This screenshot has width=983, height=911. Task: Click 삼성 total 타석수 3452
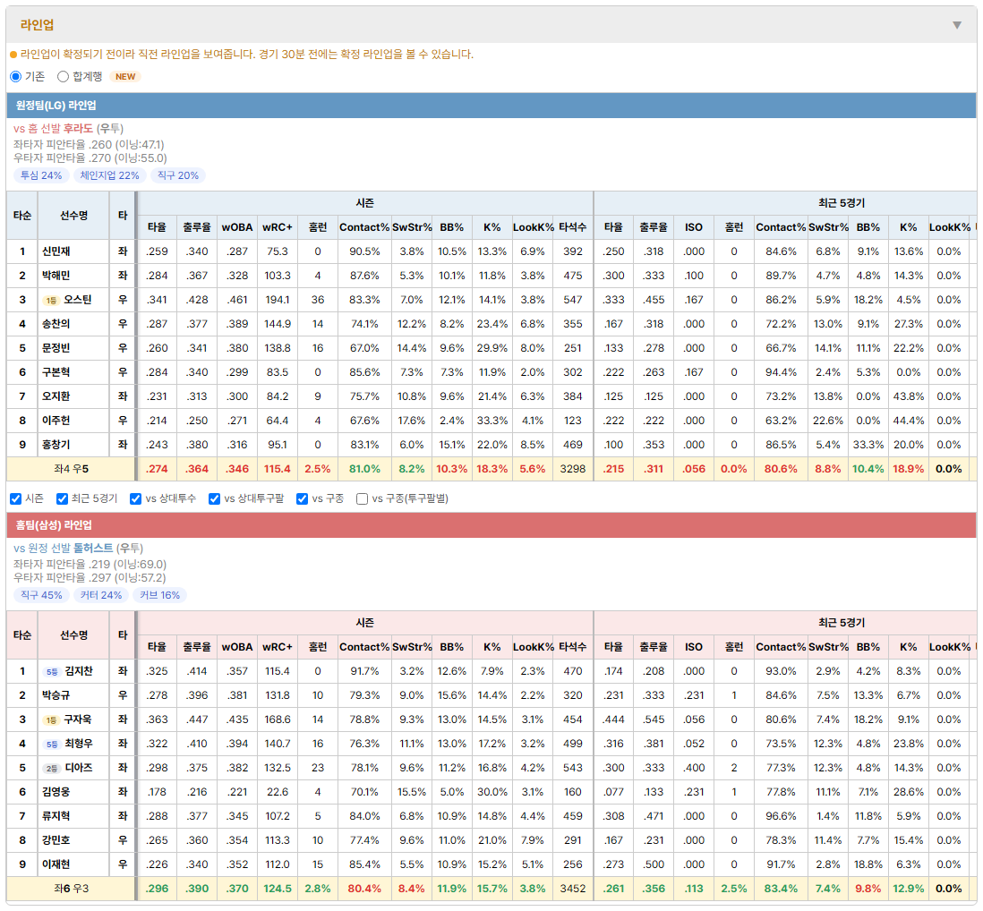(572, 889)
